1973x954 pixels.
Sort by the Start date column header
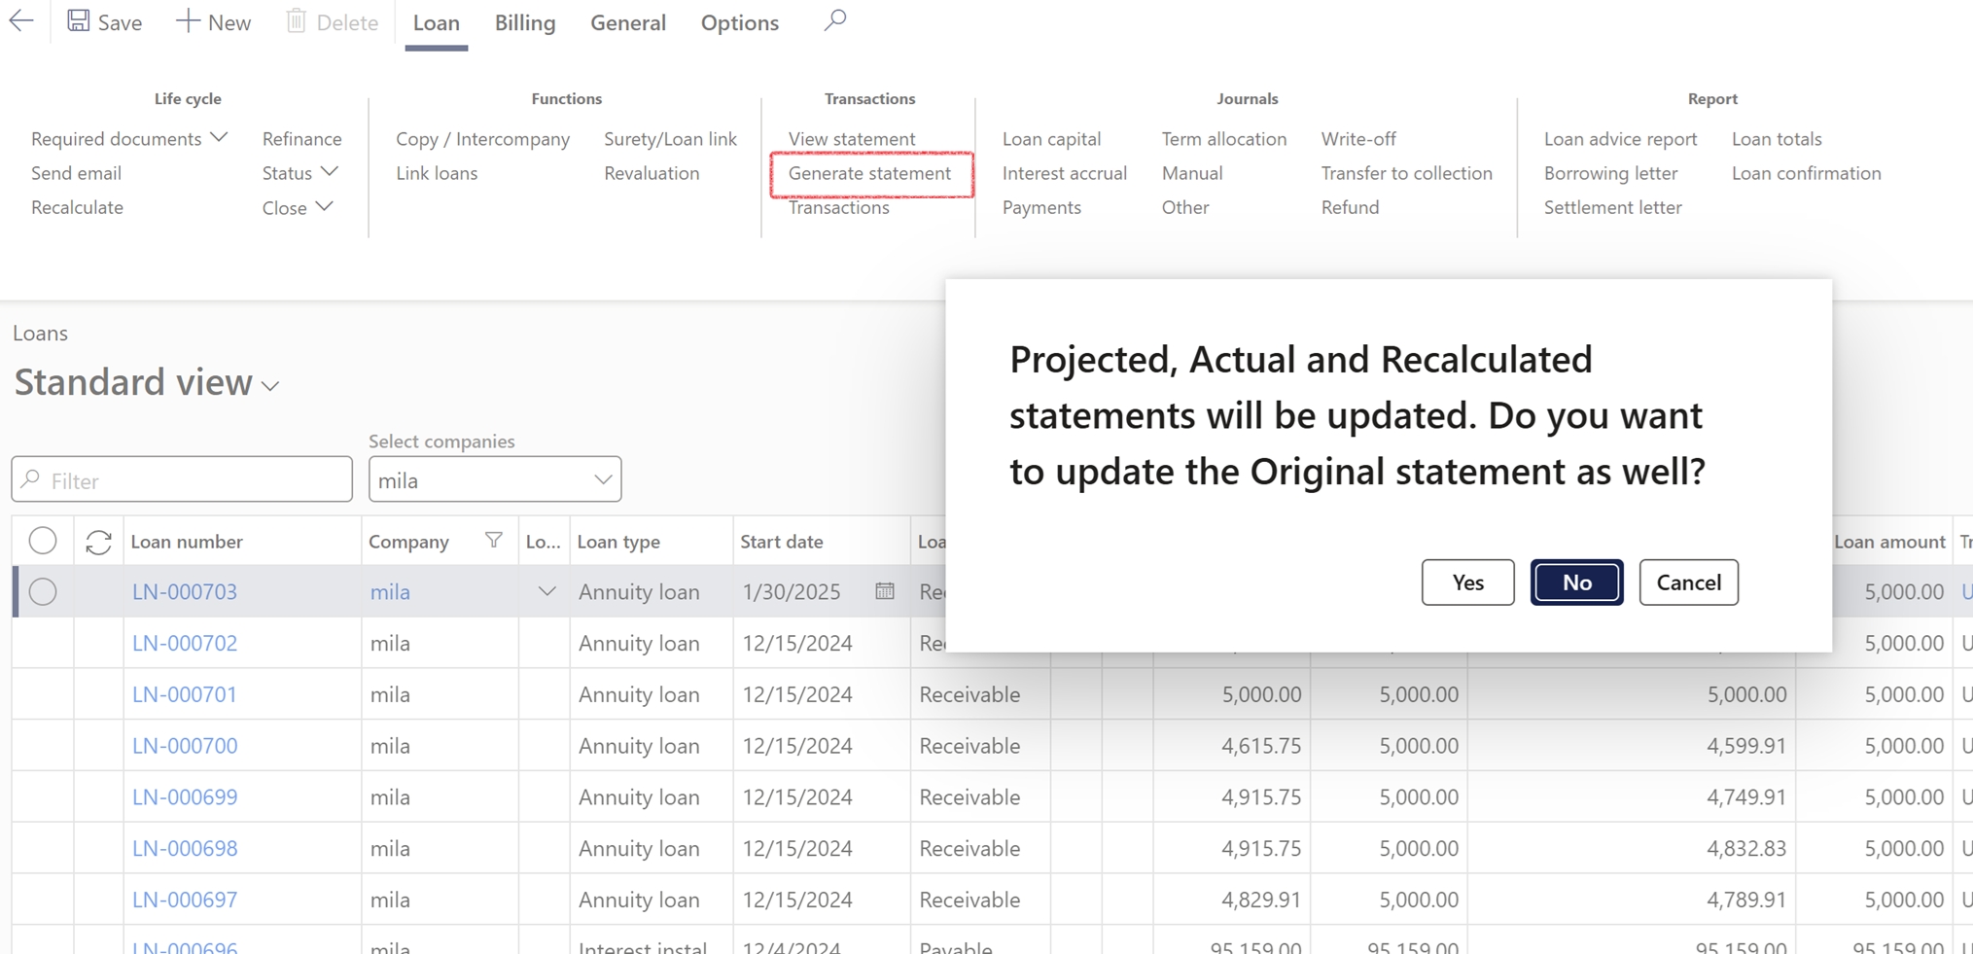[781, 542]
